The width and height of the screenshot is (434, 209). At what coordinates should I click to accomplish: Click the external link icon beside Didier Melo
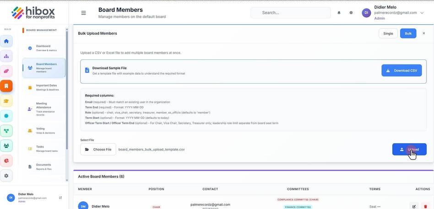[60, 198]
